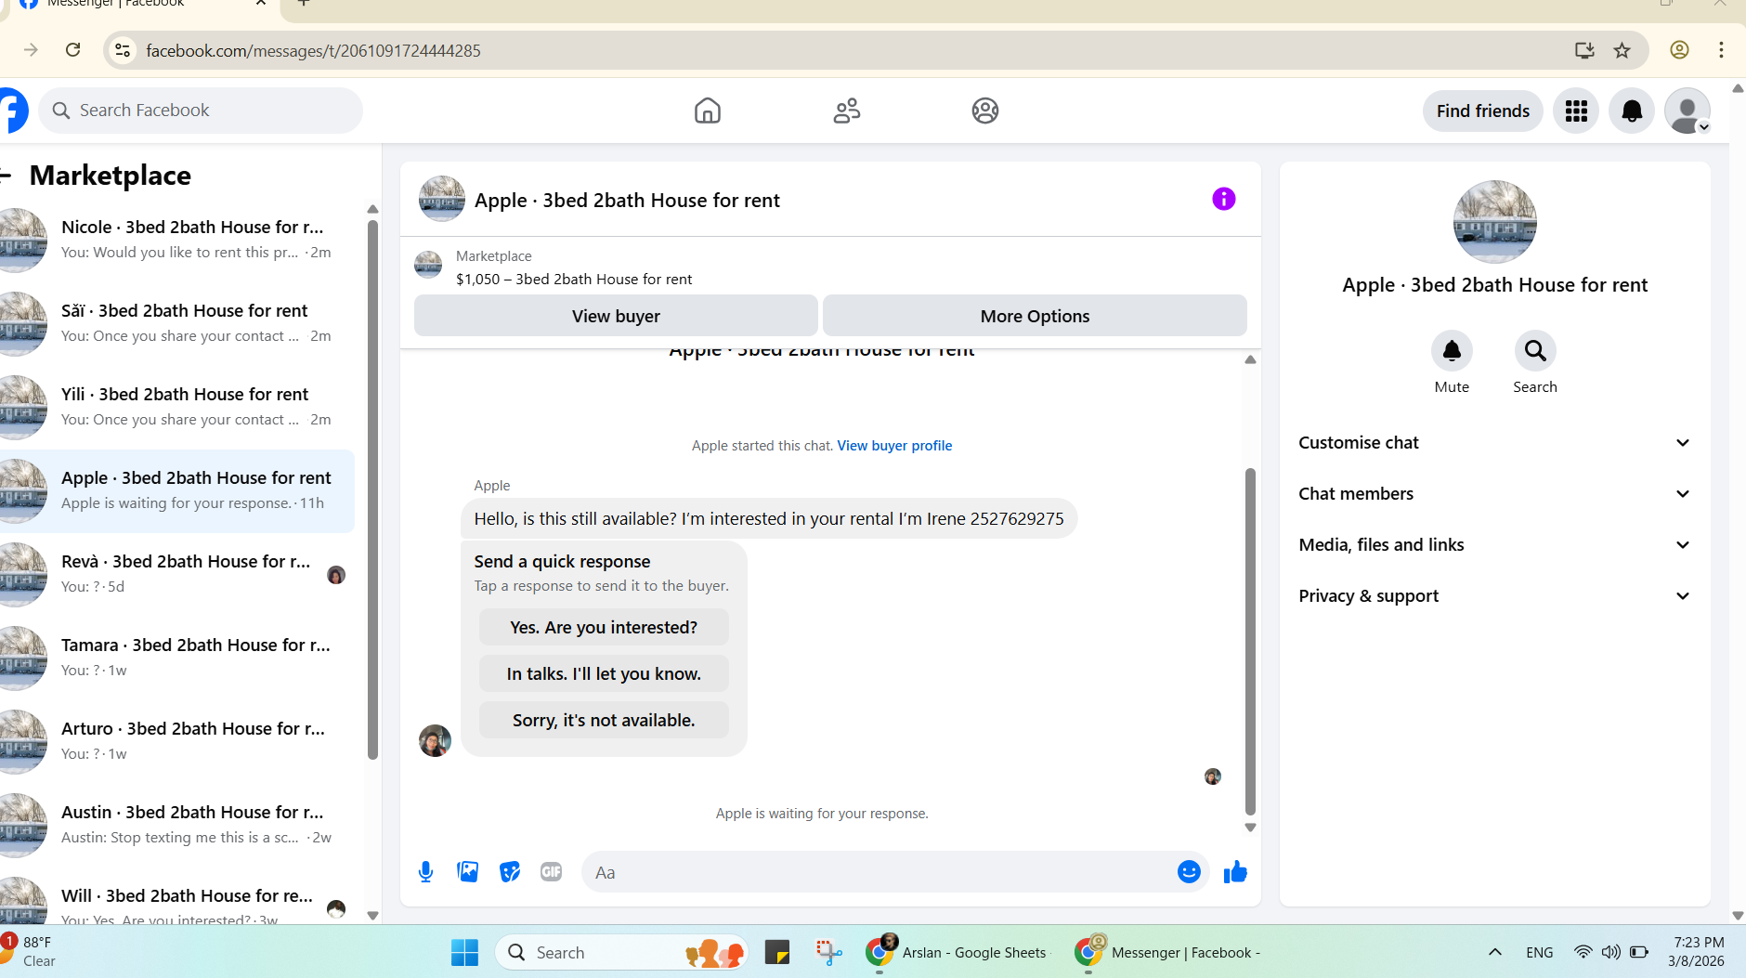Open the Facebook menu grid icon
This screenshot has height=978, width=1746.
point(1576,111)
